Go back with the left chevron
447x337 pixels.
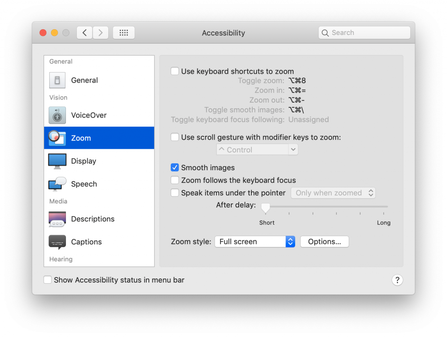pyautogui.click(x=84, y=32)
